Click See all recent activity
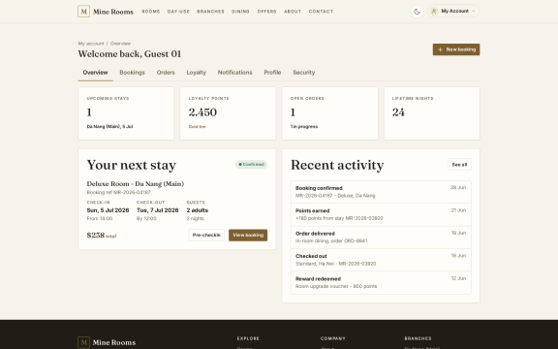 459,165
